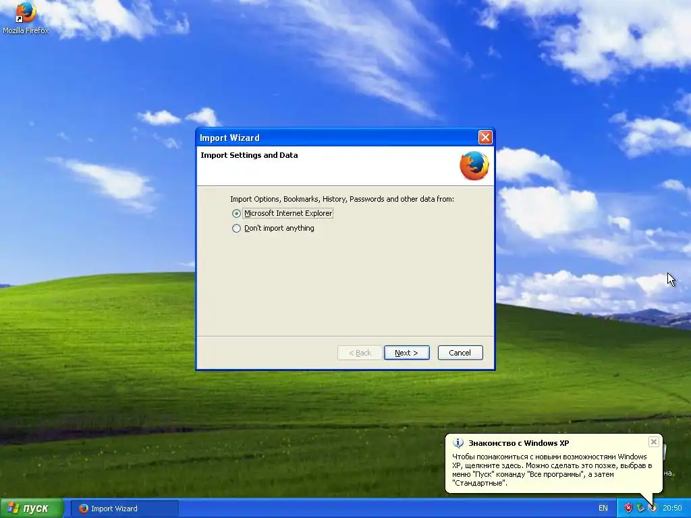
Task: Dismiss the Знакомство с Windows XP balloon
Action: (653, 442)
